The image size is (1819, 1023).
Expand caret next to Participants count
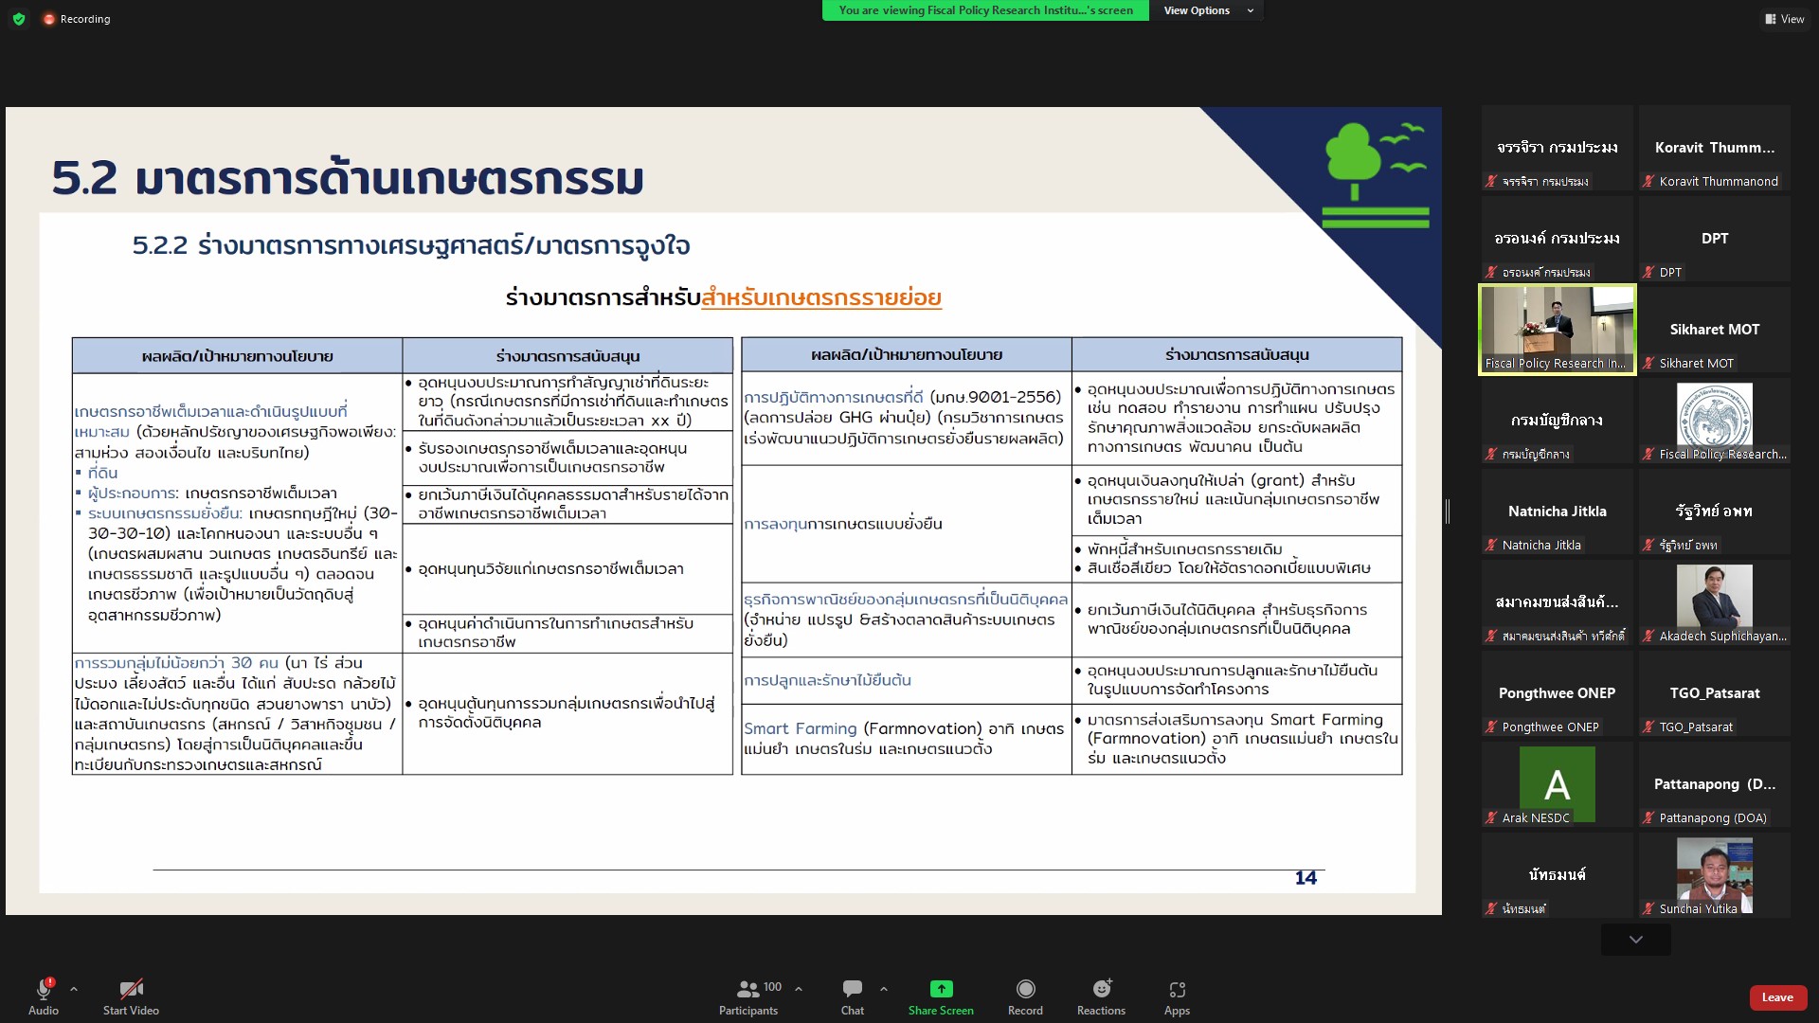pyautogui.click(x=799, y=989)
